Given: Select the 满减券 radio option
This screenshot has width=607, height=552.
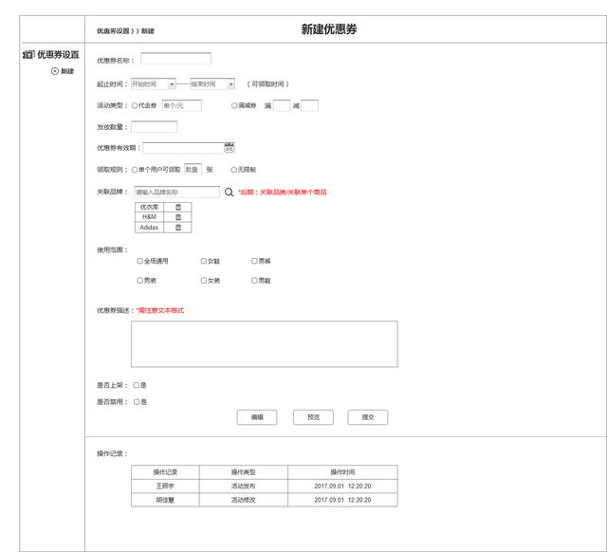Looking at the screenshot, I should click(x=234, y=105).
